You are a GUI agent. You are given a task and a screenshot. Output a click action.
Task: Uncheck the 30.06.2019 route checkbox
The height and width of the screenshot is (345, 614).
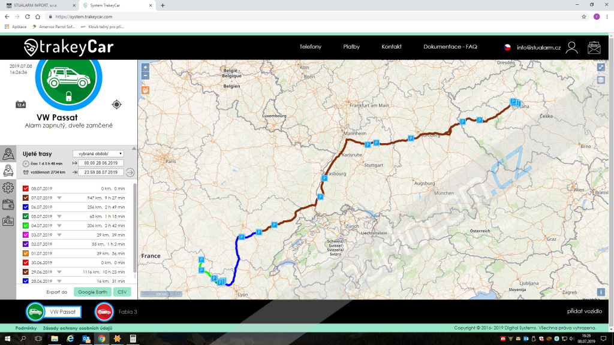click(x=26, y=263)
